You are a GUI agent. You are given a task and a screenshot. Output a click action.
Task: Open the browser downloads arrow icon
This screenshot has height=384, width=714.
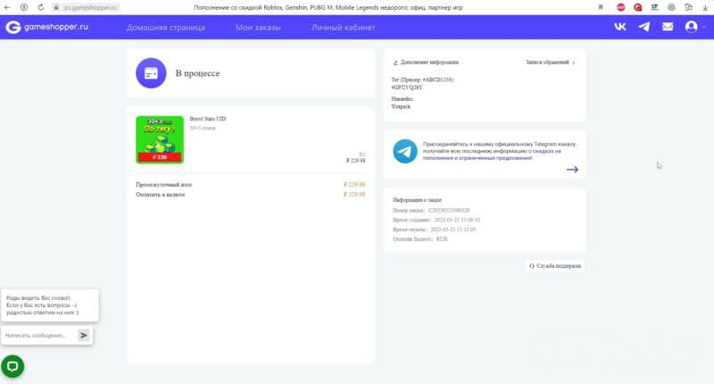[705, 7]
